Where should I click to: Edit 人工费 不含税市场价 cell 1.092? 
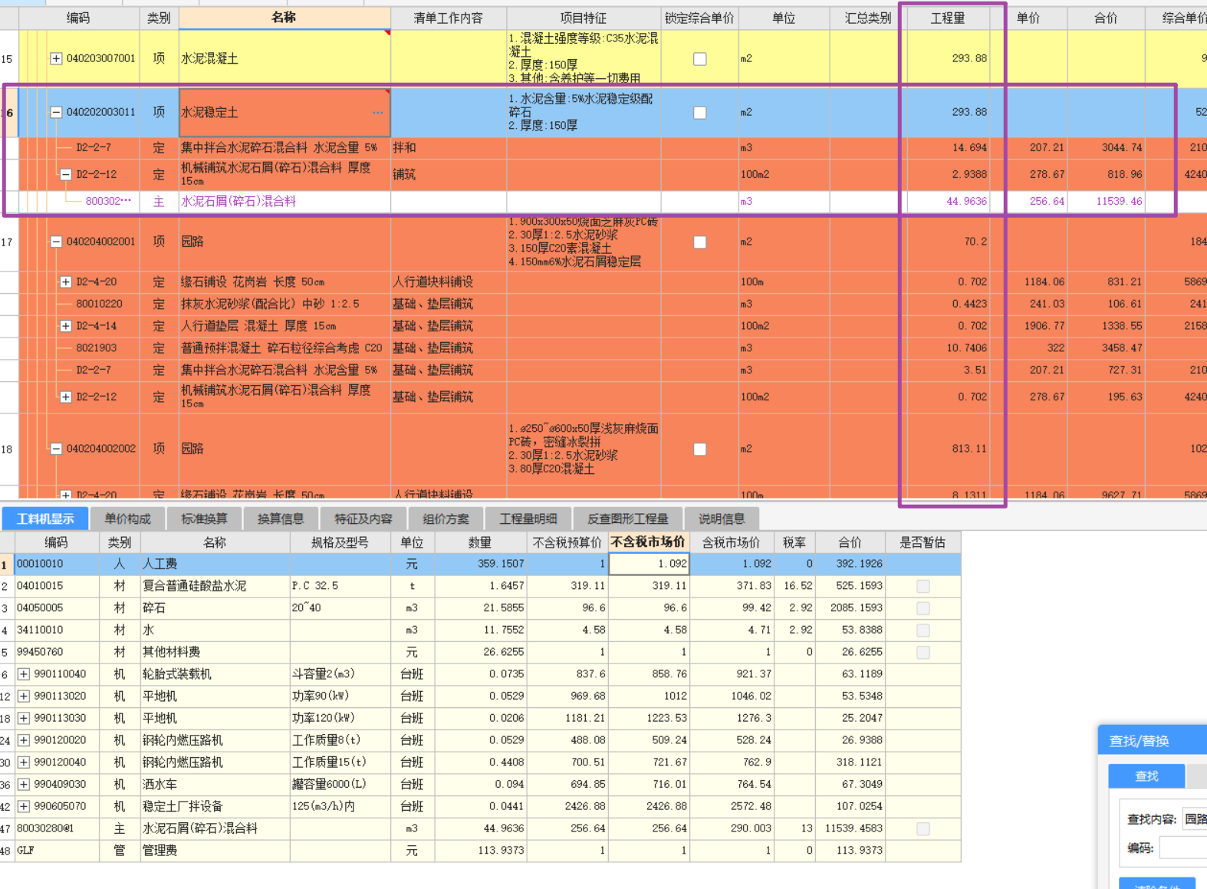[x=649, y=564]
